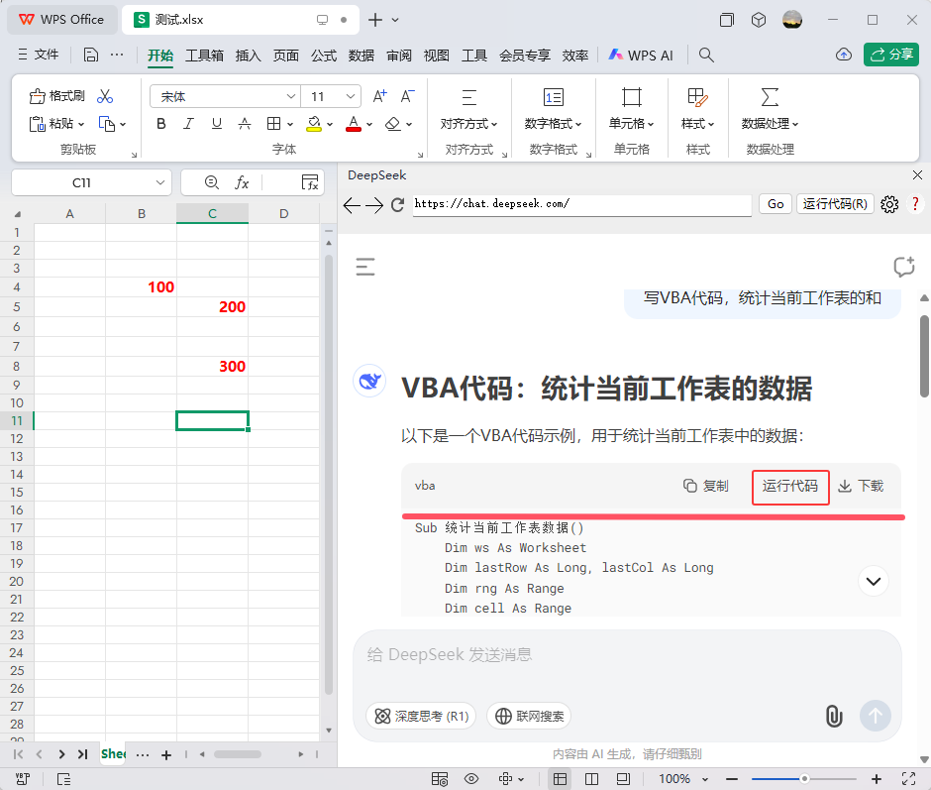The height and width of the screenshot is (790, 931).
Task: Open DeepSeek panel settings gear
Action: point(889,204)
